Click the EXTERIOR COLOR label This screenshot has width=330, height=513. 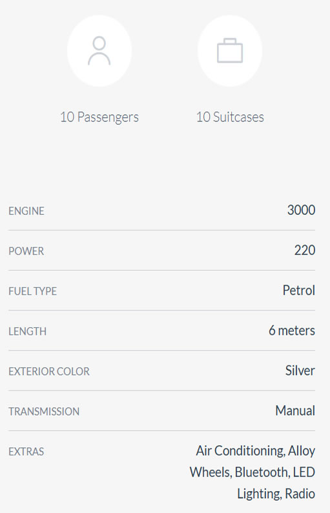pos(49,372)
